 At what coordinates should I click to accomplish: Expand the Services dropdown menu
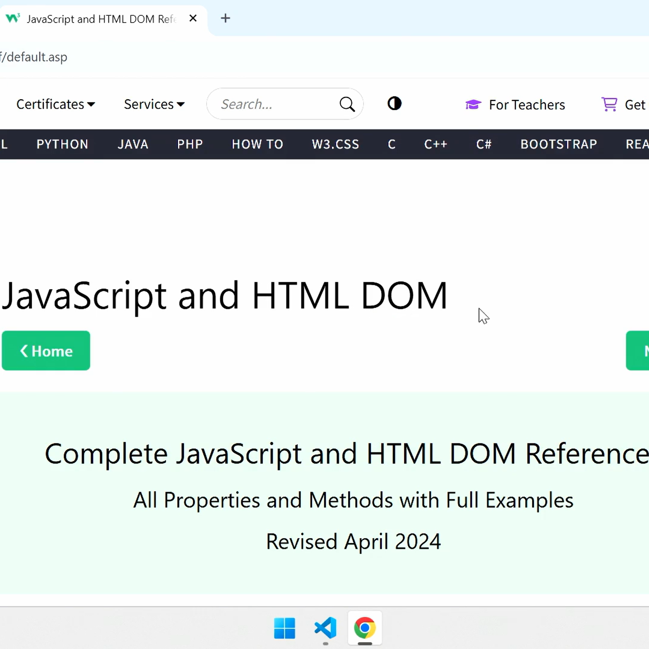click(x=154, y=104)
